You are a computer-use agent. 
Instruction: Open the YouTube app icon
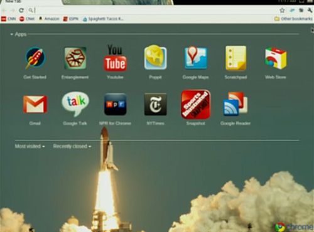tap(115, 58)
